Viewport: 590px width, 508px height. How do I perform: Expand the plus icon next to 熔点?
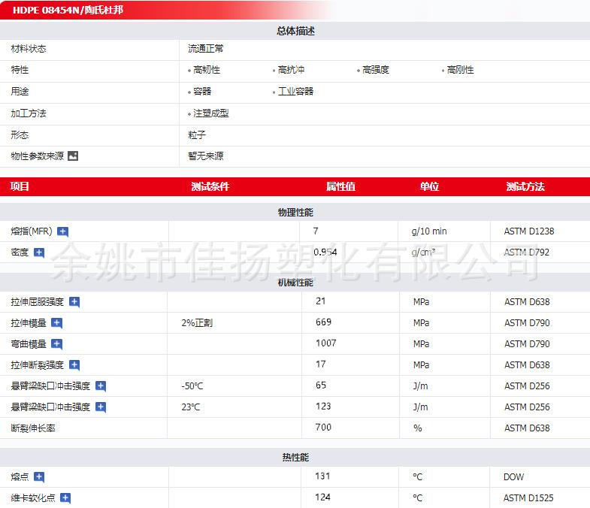(39, 477)
